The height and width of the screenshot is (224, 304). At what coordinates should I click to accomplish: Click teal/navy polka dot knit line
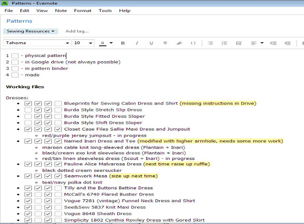point(72,182)
